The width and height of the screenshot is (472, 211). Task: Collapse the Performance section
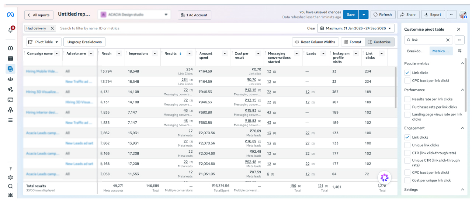(x=462, y=90)
